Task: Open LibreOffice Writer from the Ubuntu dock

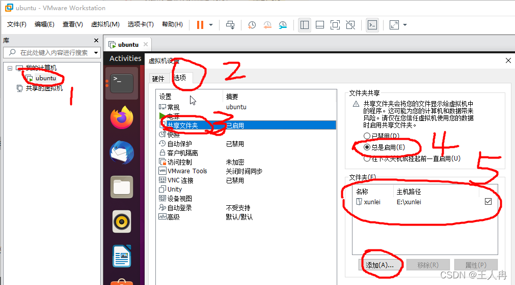Action: [122, 256]
